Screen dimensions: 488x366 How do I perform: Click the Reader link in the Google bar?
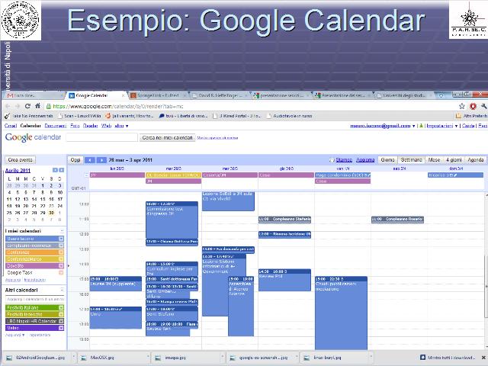coord(90,126)
